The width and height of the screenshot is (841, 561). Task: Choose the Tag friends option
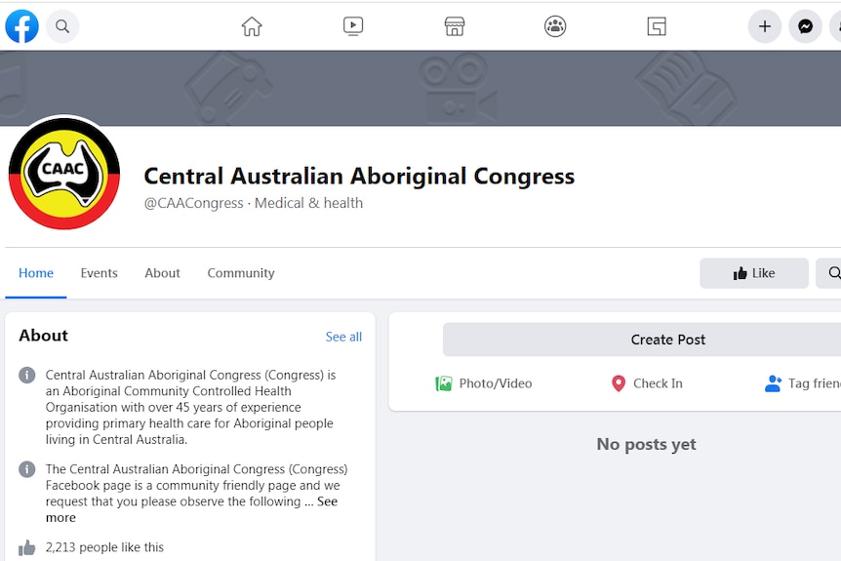coord(803,383)
